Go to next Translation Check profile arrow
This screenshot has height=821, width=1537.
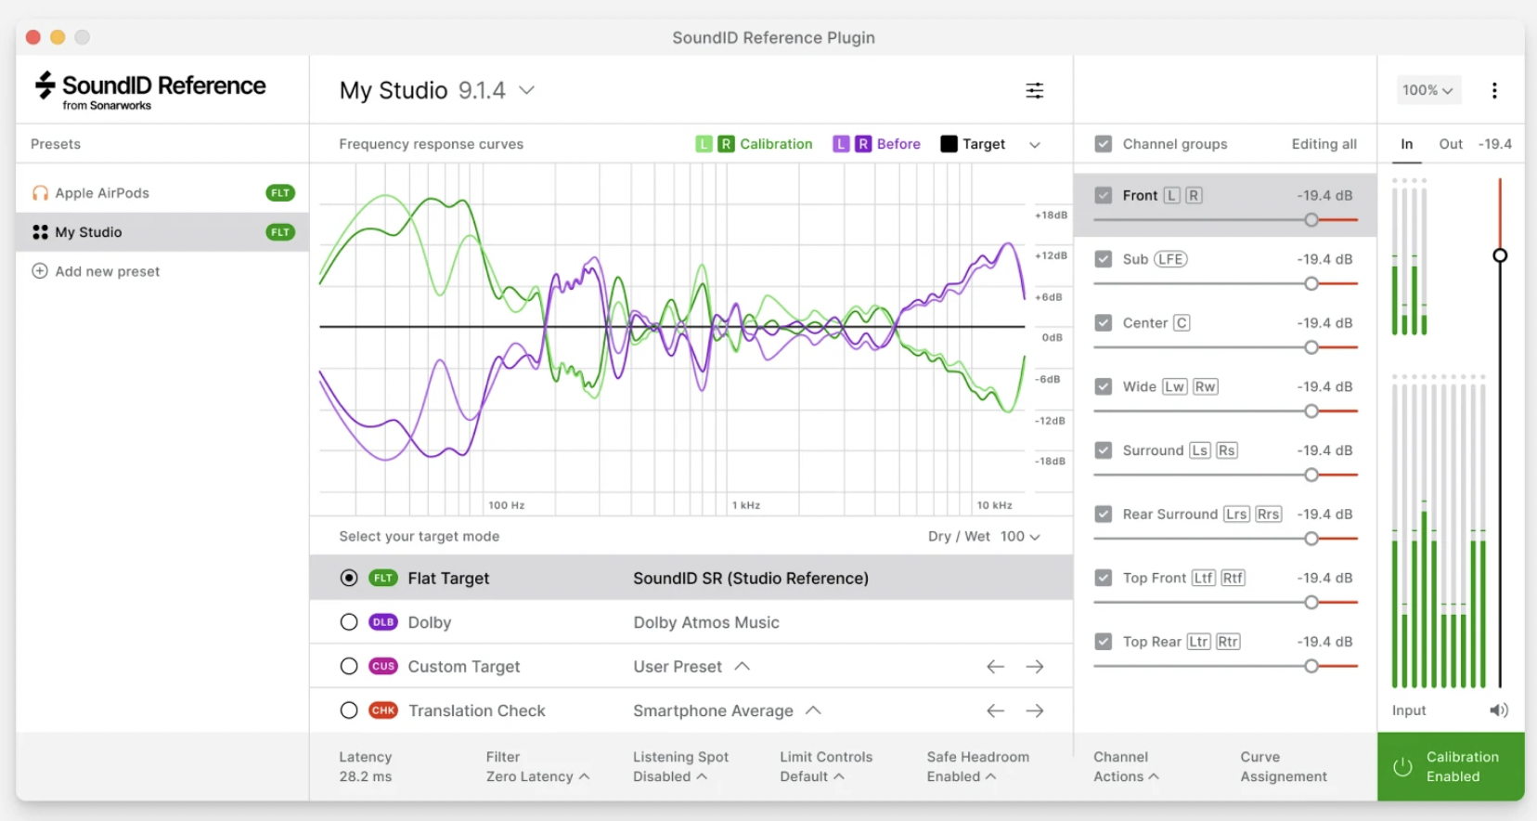point(1035,710)
